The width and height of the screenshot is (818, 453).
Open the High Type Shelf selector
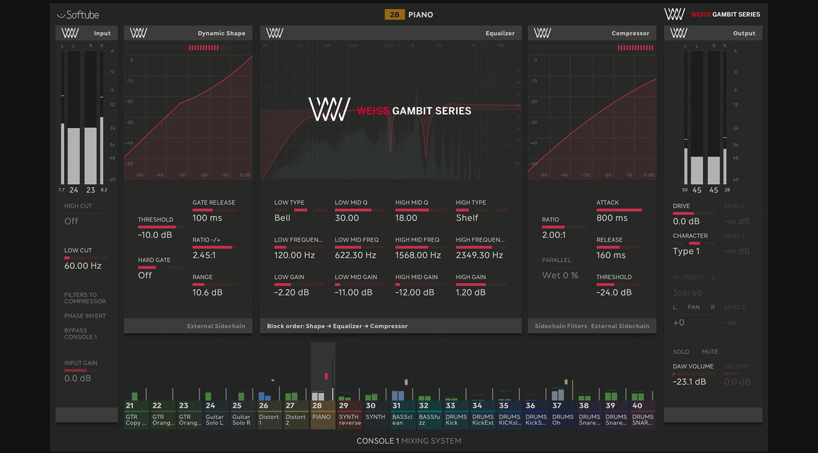point(467,218)
